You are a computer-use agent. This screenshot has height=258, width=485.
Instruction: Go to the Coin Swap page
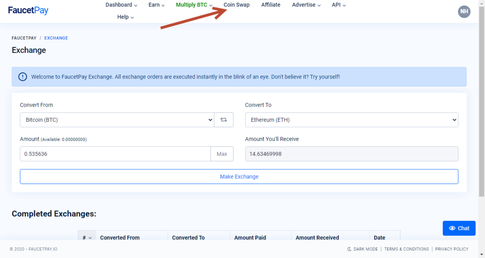(236, 5)
